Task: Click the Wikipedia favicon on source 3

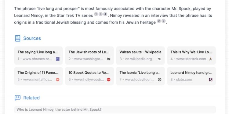Action: [160, 59]
